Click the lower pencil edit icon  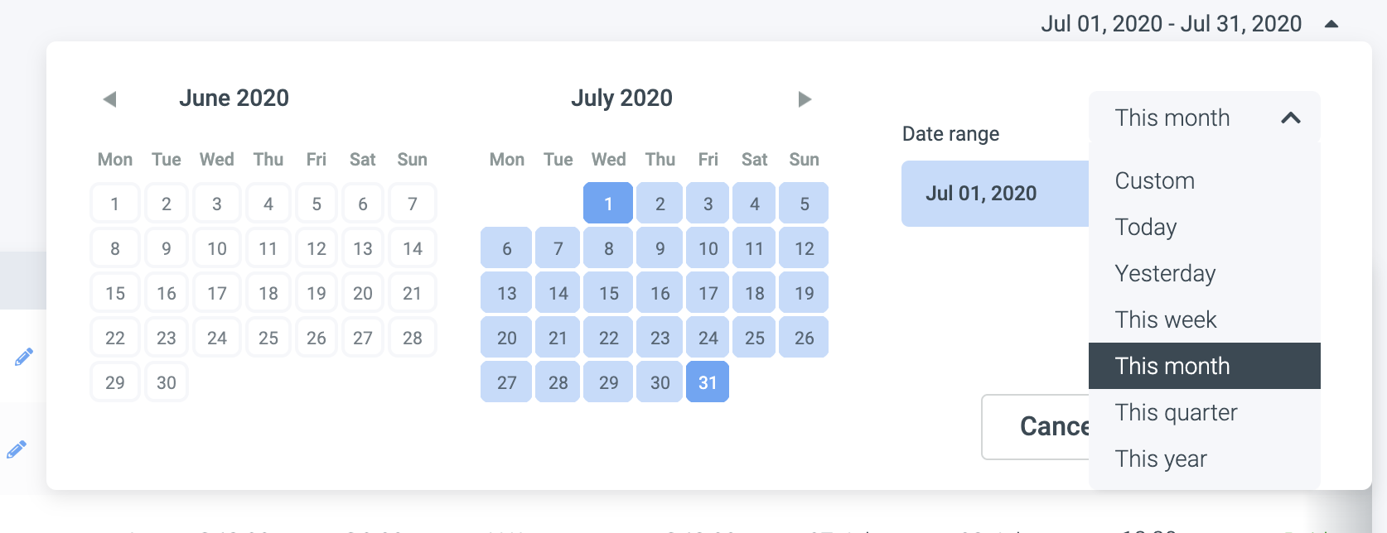click(17, 449)
